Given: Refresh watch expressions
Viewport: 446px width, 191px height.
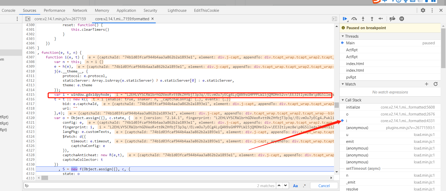Looking at the screenshot, I should click(435, 84).
